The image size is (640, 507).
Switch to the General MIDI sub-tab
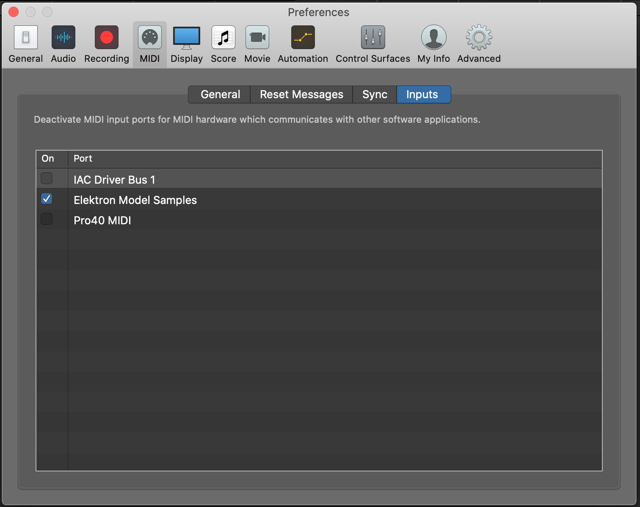(219, 94)
